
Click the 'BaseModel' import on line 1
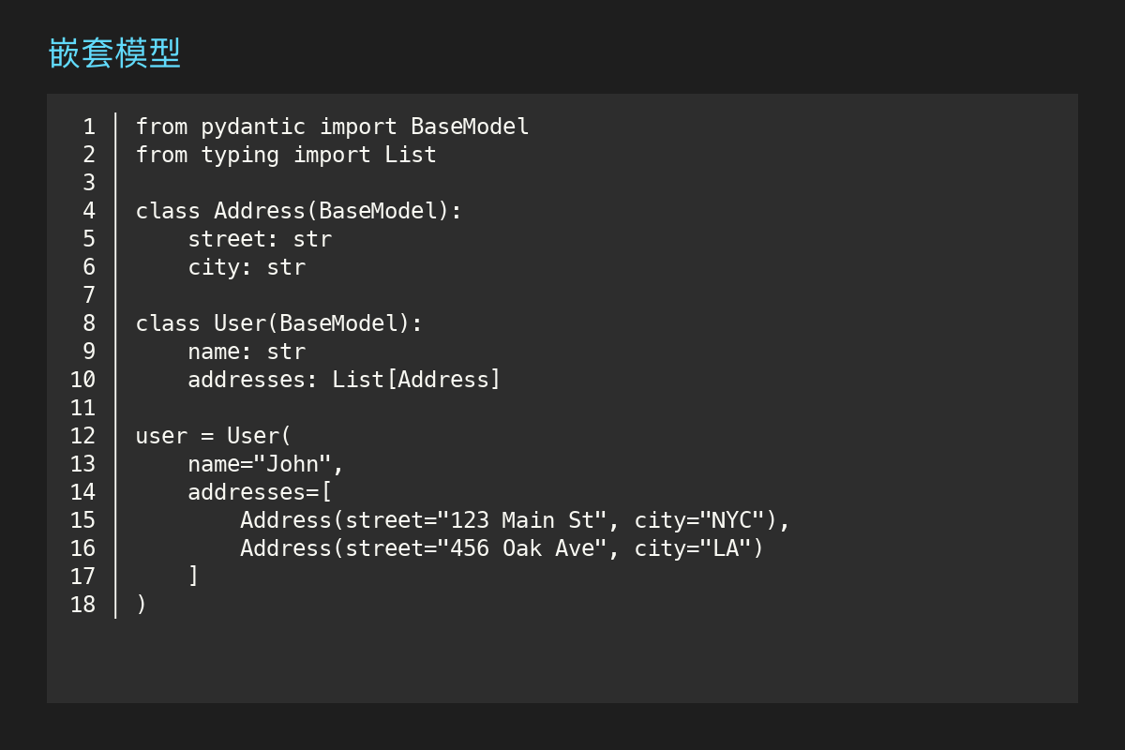470,127
